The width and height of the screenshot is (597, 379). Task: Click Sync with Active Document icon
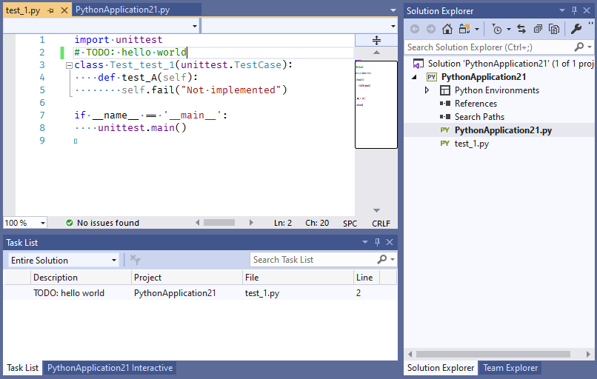(x=521, y=29)
